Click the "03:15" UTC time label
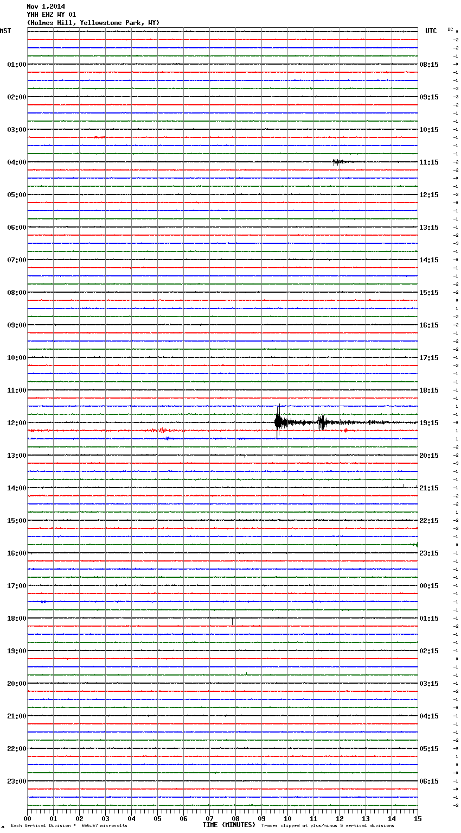The height and width of the screenshot is (833, 461). pos(429,684)
